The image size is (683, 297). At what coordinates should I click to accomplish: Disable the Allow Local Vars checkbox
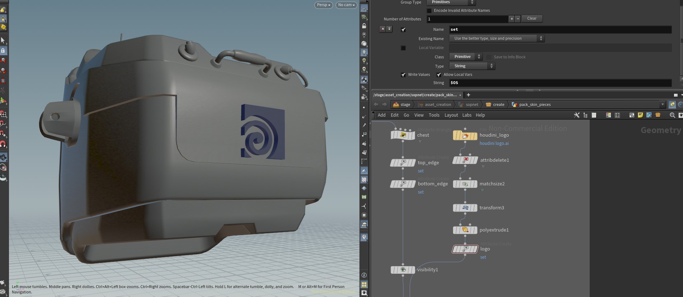pos(439,75)
